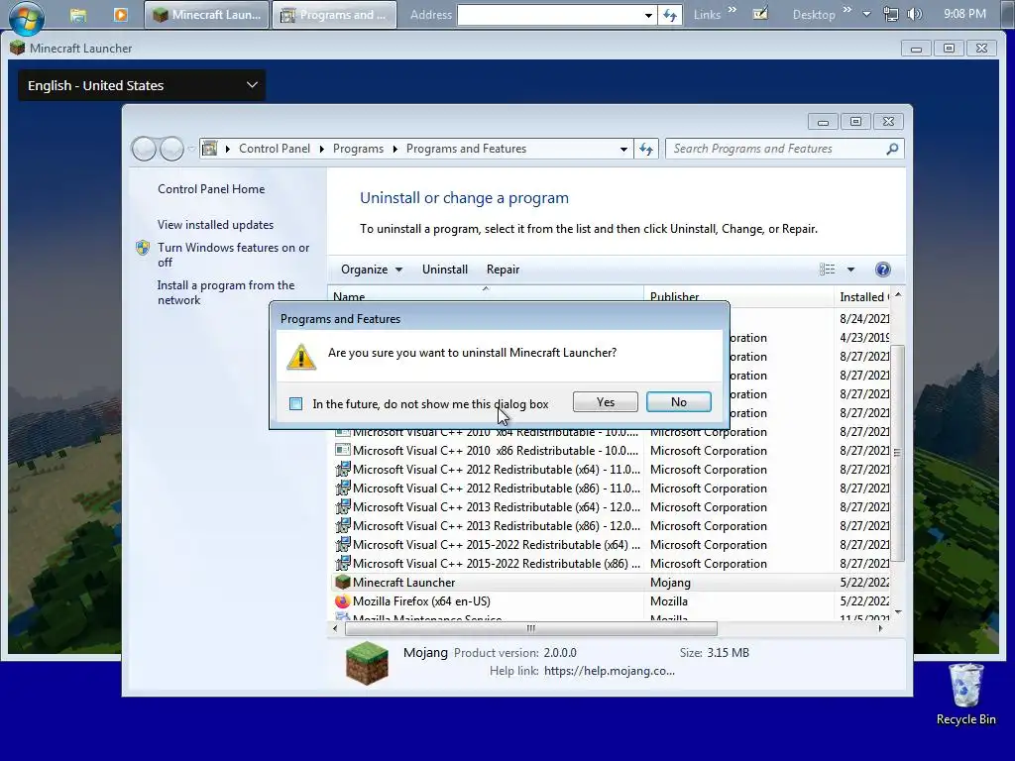Expand the address bar history dropdown

623,149
